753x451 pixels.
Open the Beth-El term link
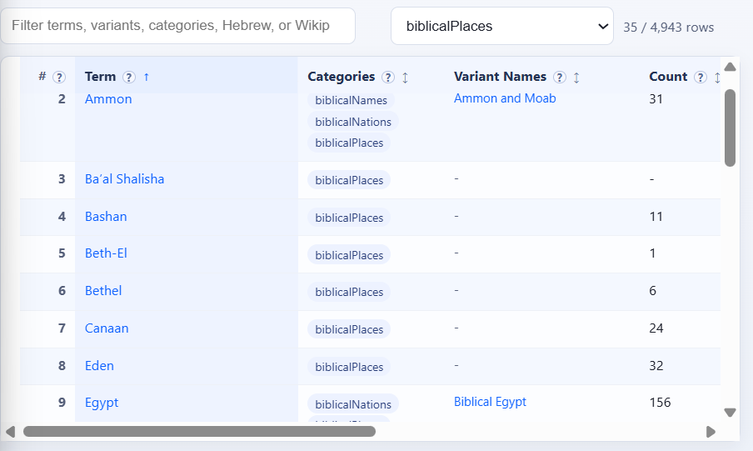click(x=106, y=253)
